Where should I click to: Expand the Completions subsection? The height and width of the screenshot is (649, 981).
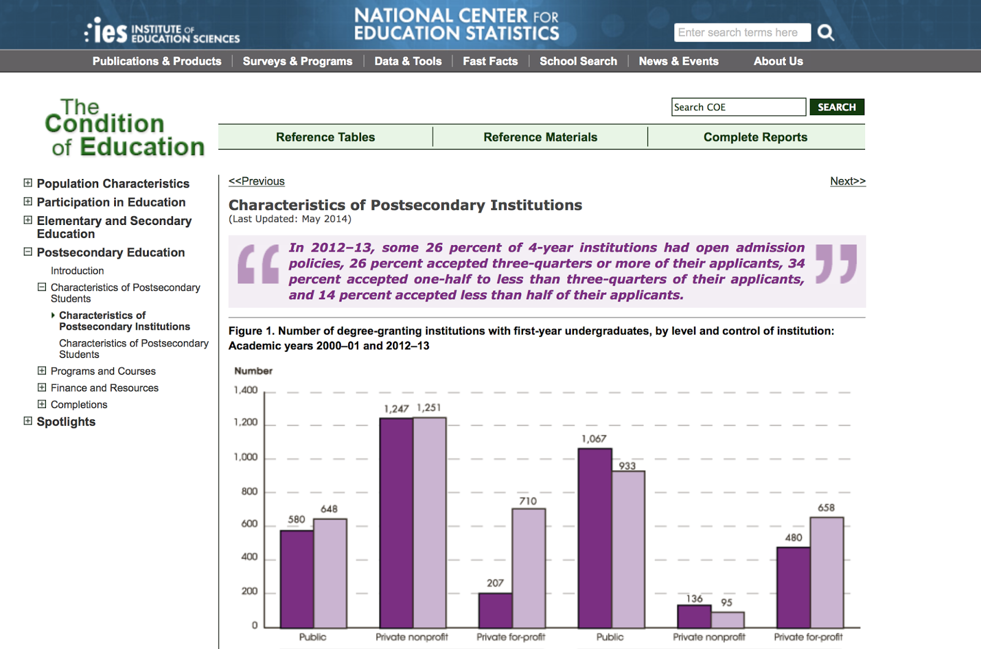tap(42, 404)
